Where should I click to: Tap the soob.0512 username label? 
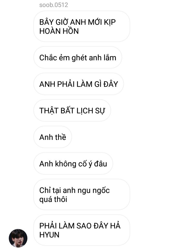[54, 5]
